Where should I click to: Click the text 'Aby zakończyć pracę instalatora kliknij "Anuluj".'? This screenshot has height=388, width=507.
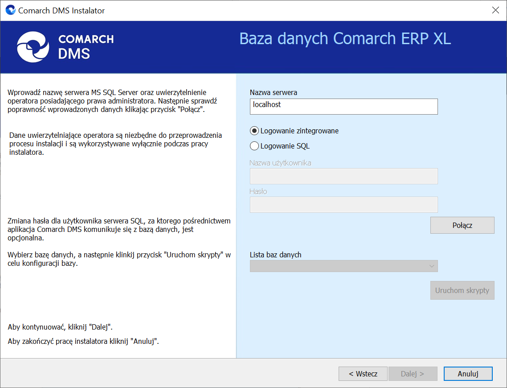[83, 341]
